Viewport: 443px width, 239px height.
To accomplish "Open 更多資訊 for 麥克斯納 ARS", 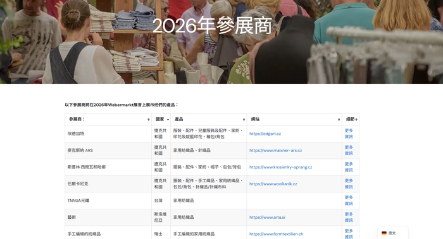I will (x=349, y=150).
